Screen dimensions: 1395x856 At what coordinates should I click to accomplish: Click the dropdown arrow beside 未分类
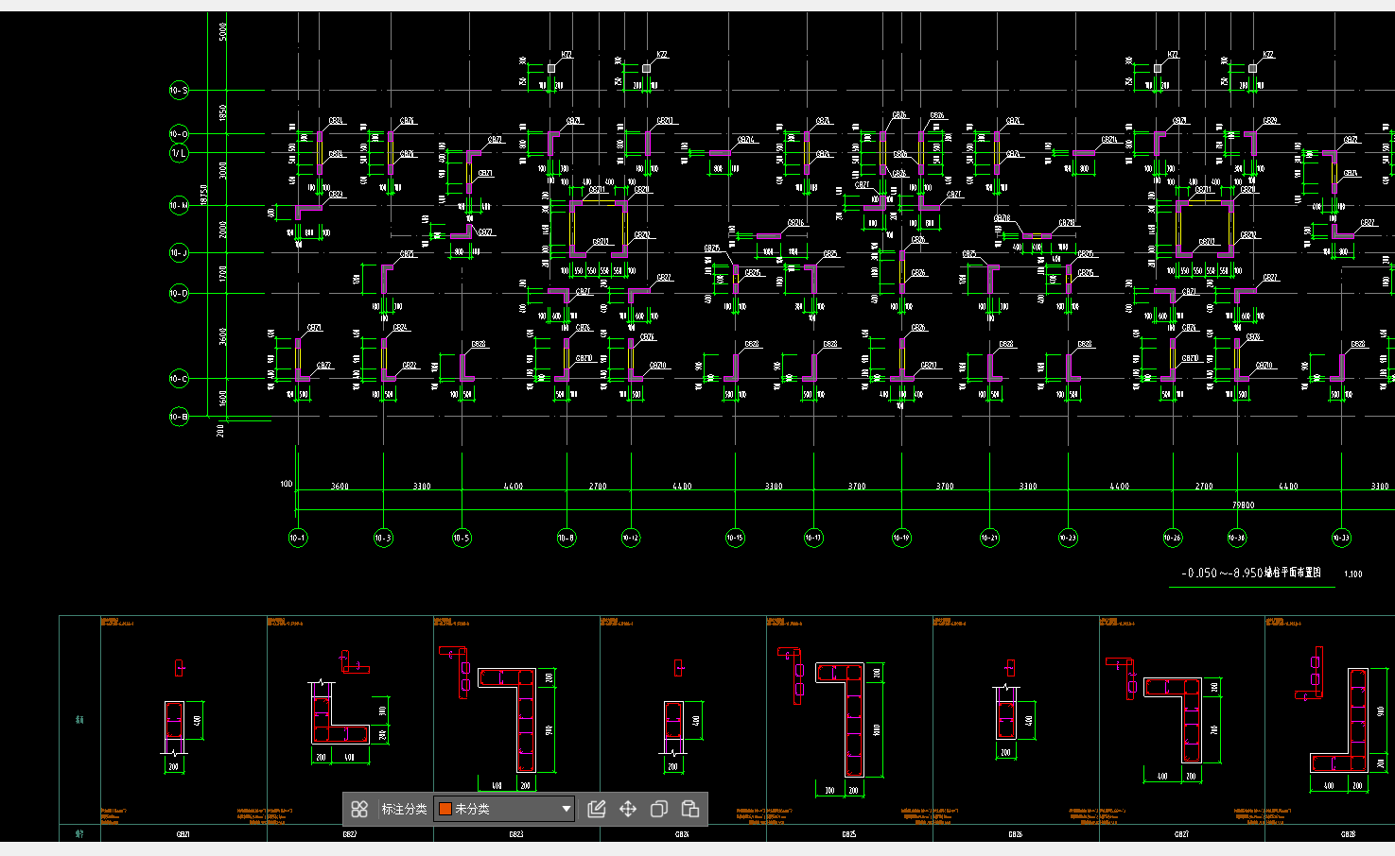tap(567, 809)
